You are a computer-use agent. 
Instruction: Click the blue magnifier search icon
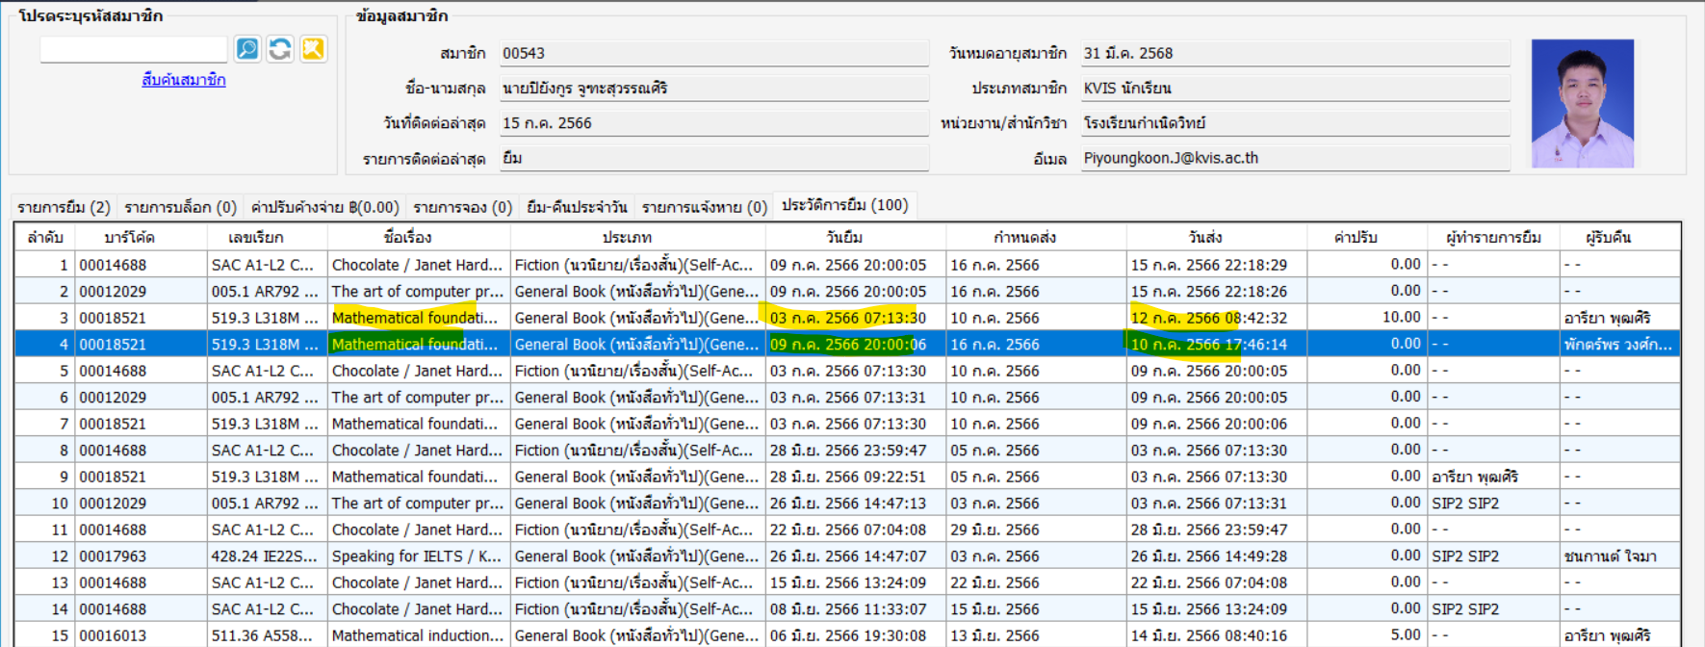(x=247, y=49)
